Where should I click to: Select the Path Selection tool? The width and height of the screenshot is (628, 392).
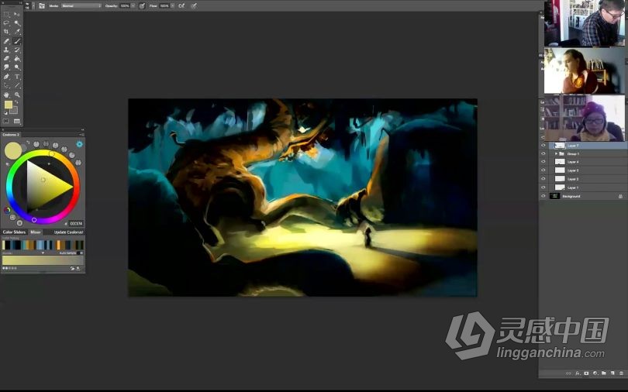(6, 85)
